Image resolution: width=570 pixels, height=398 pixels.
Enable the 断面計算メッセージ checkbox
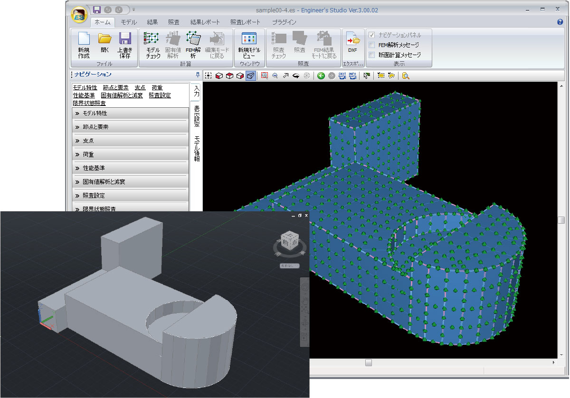point(372,55)
